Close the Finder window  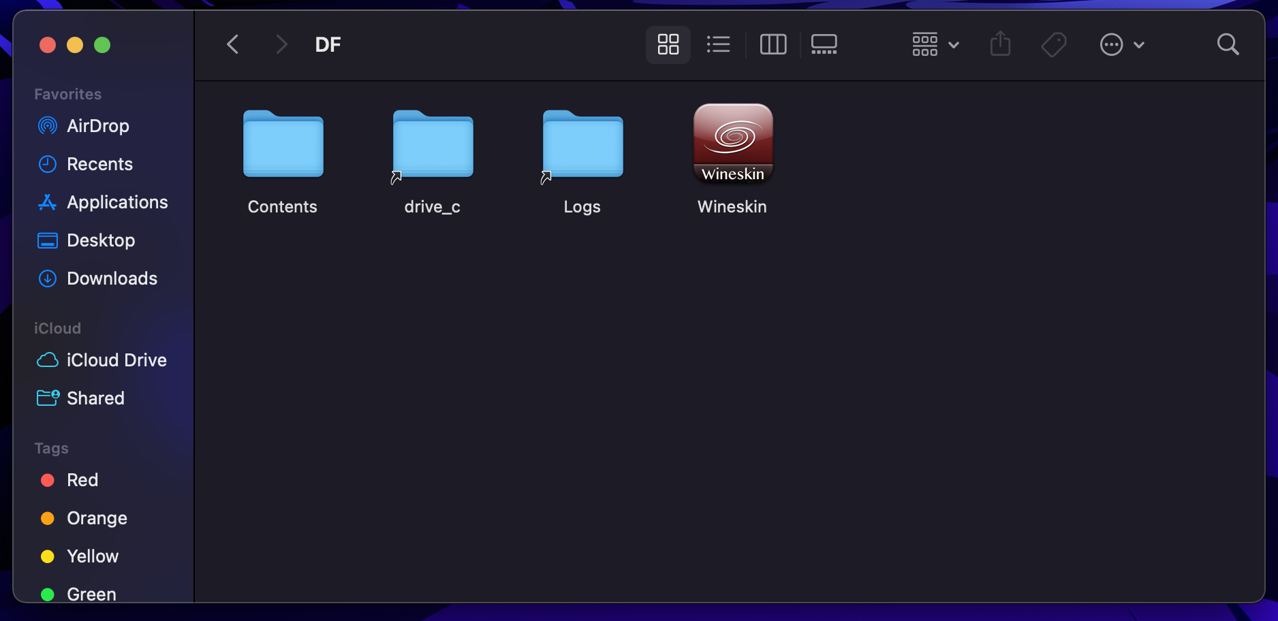point(48,45)
